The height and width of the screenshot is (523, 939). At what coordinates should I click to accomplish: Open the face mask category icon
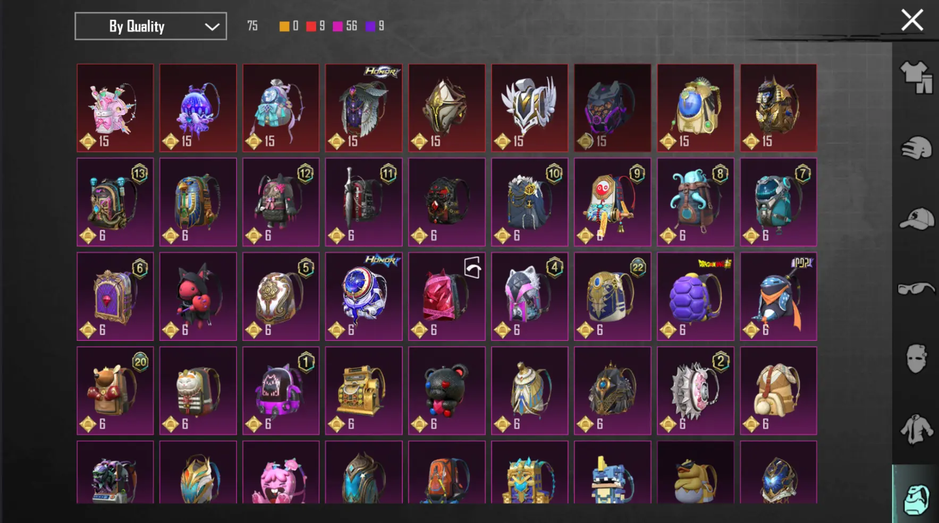(916, 358)
